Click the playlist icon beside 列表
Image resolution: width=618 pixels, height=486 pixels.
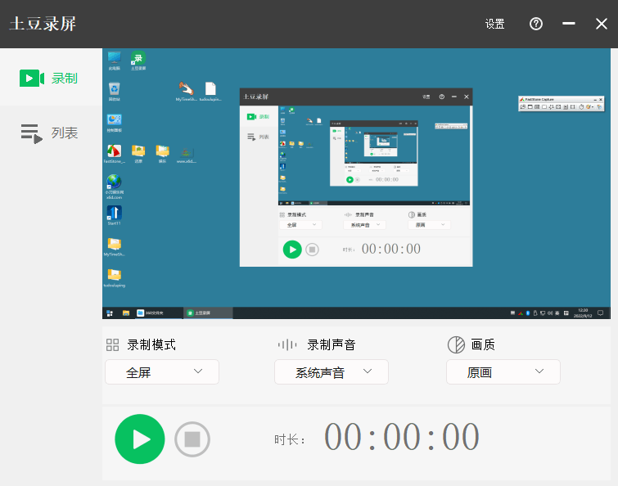[31, 133]
